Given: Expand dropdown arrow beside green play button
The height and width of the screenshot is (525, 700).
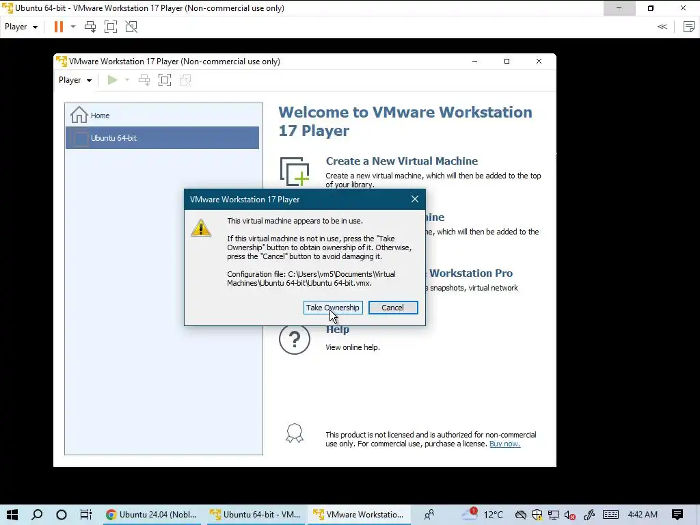Looking at the screenshot, I should pyautogui.click(x=126, y=80).
